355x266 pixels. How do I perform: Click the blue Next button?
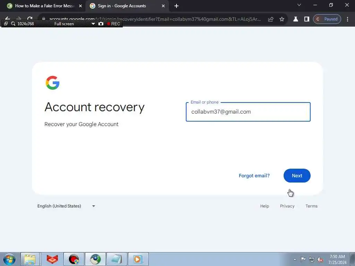[x=297, y=176]
